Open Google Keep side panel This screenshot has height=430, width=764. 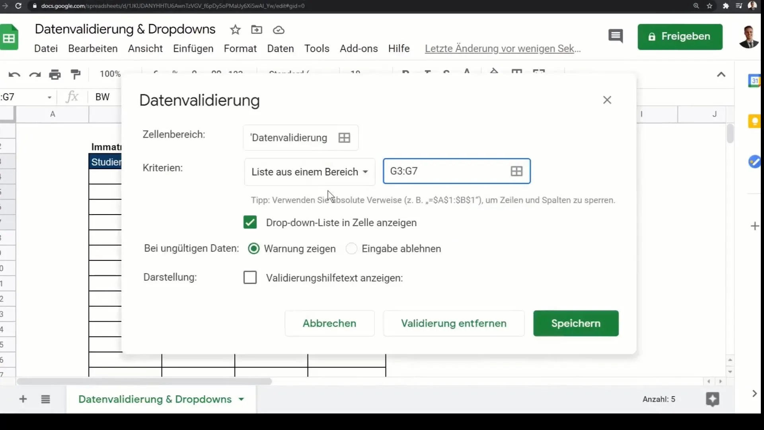[754, 121]
